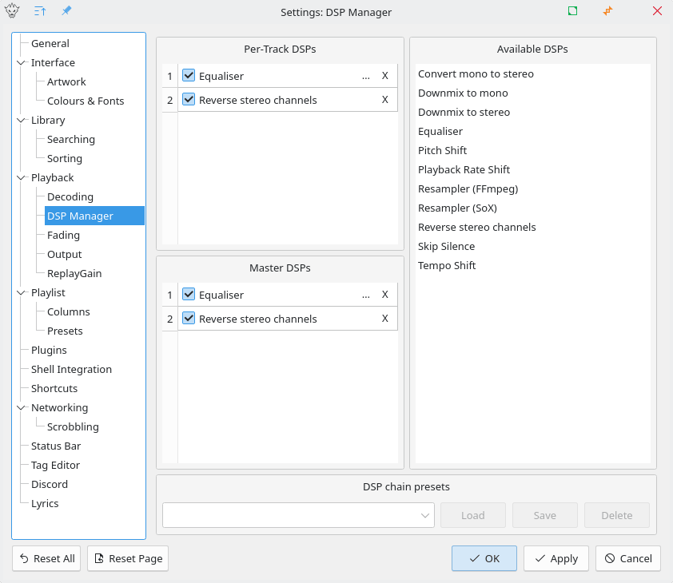Screen dimensions: 673x583
Task: Remove Reverse stereo channels from Master DSPs
Action: (384, 319)
